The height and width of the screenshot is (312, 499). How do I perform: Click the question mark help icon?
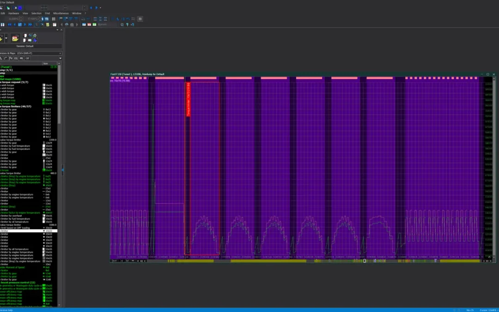[128, 24]
